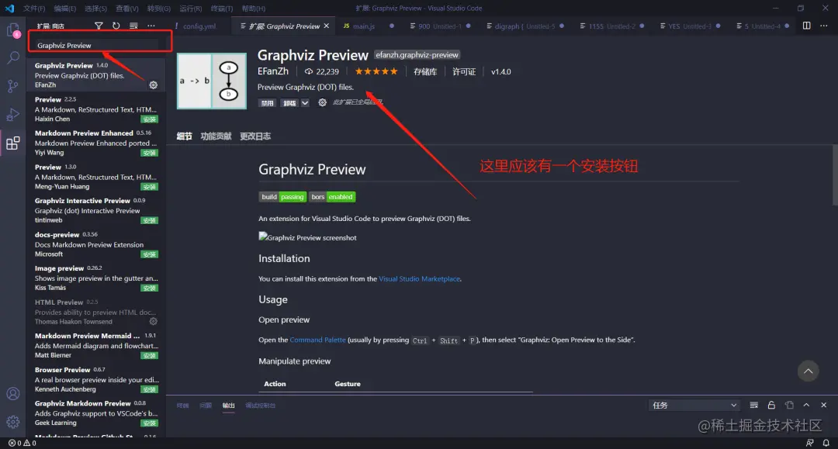
Task: Open the 编辑(E) menu
Action: tap(64, 9)
